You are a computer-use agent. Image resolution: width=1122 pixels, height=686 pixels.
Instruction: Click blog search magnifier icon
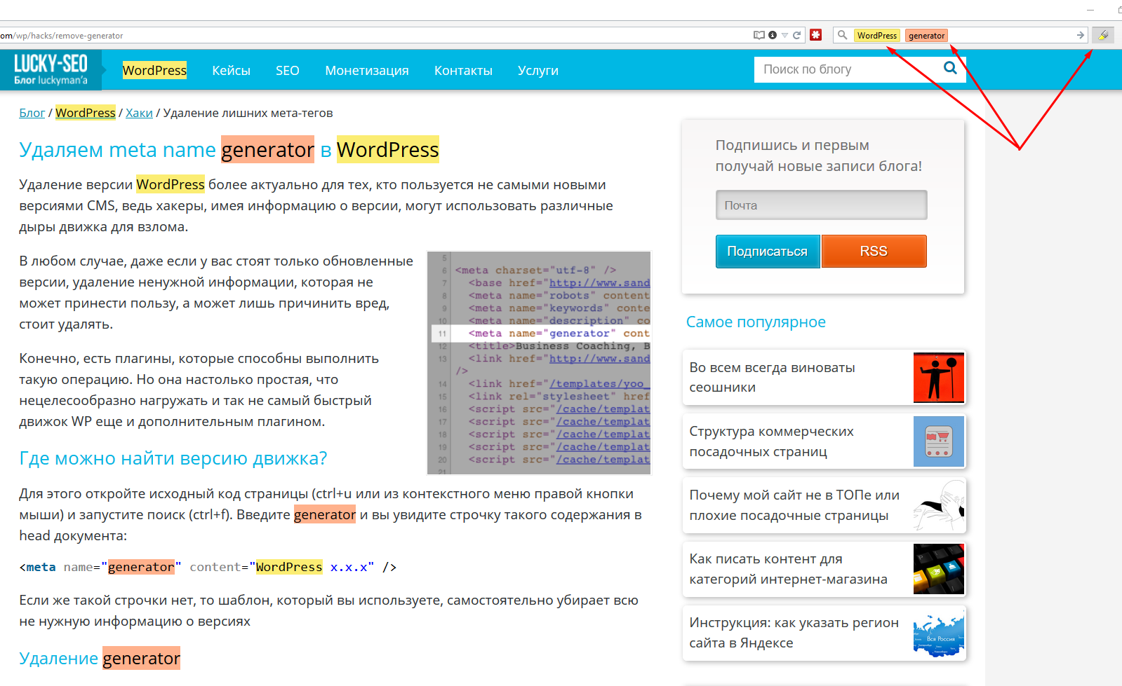(951, 68)
